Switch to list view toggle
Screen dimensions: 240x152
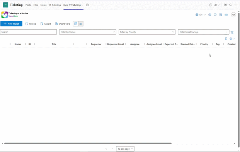click(x=81, y=24)
